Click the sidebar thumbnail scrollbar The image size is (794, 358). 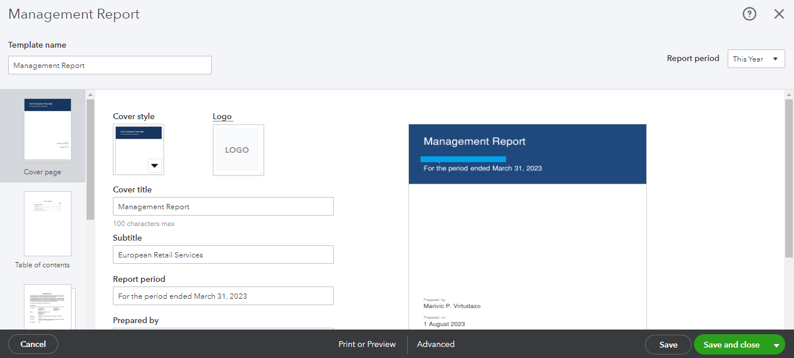point(90,160)
